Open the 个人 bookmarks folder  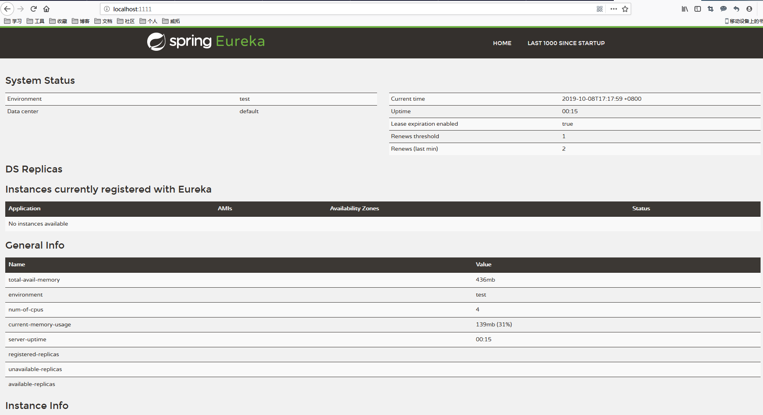coord(148,21)
